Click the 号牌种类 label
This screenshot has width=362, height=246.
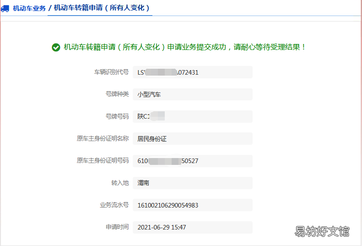pos(117,94)
